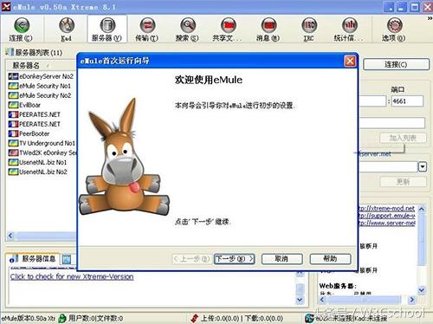433x324 pixels.
Task: Click flag icon of TV Underground No1
Action: (x=13, y=143)
